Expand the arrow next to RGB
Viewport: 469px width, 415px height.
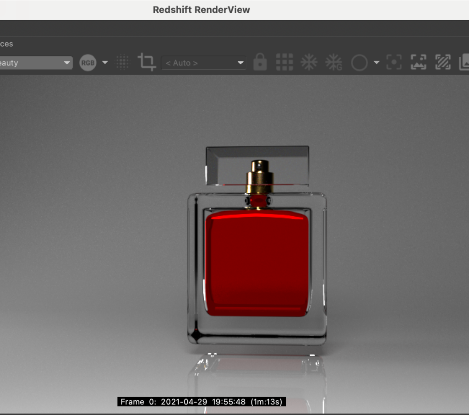(x=105, y=62)
